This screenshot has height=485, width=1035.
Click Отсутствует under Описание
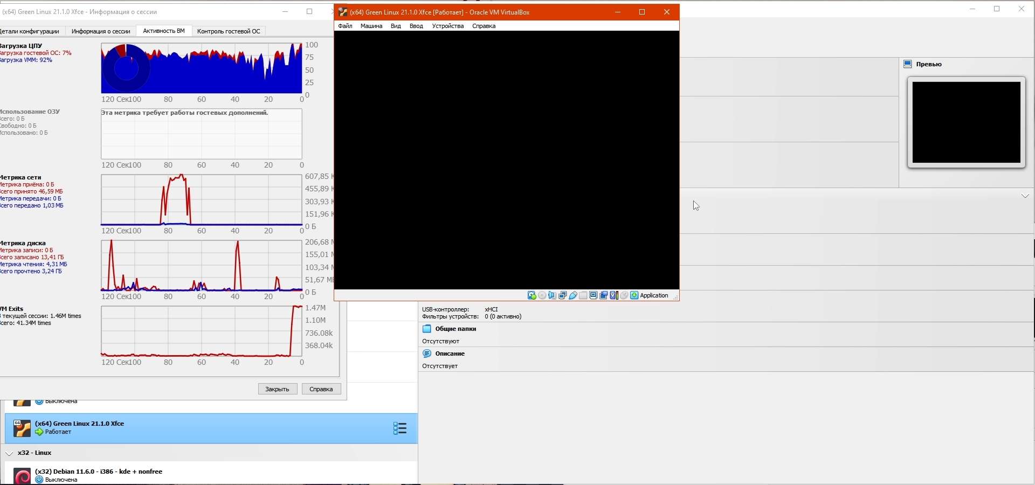click(x=440, y=366)
